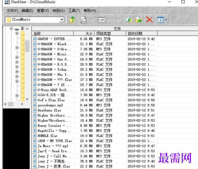198x169 pixels.
Task: Select file G-DRAGON - ???.flac
Action: pos(55,80)
